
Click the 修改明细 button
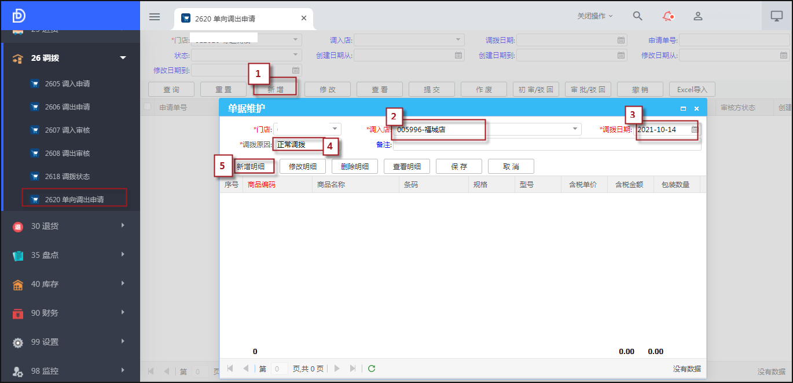click(x=303, y=166)
